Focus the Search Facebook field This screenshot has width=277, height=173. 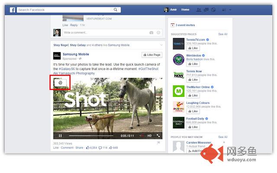pyautogui.click(x=69, y=10)
